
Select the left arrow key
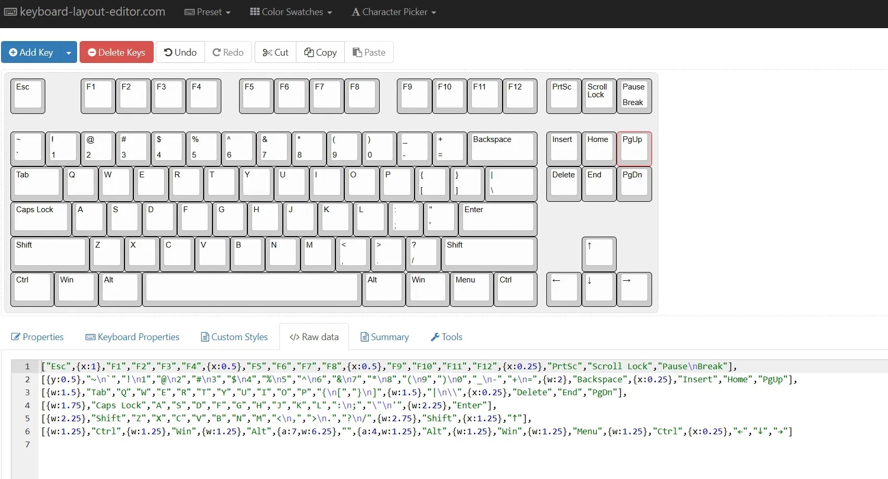(564, 289)
